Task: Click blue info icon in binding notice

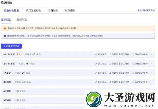Action: 5,36
